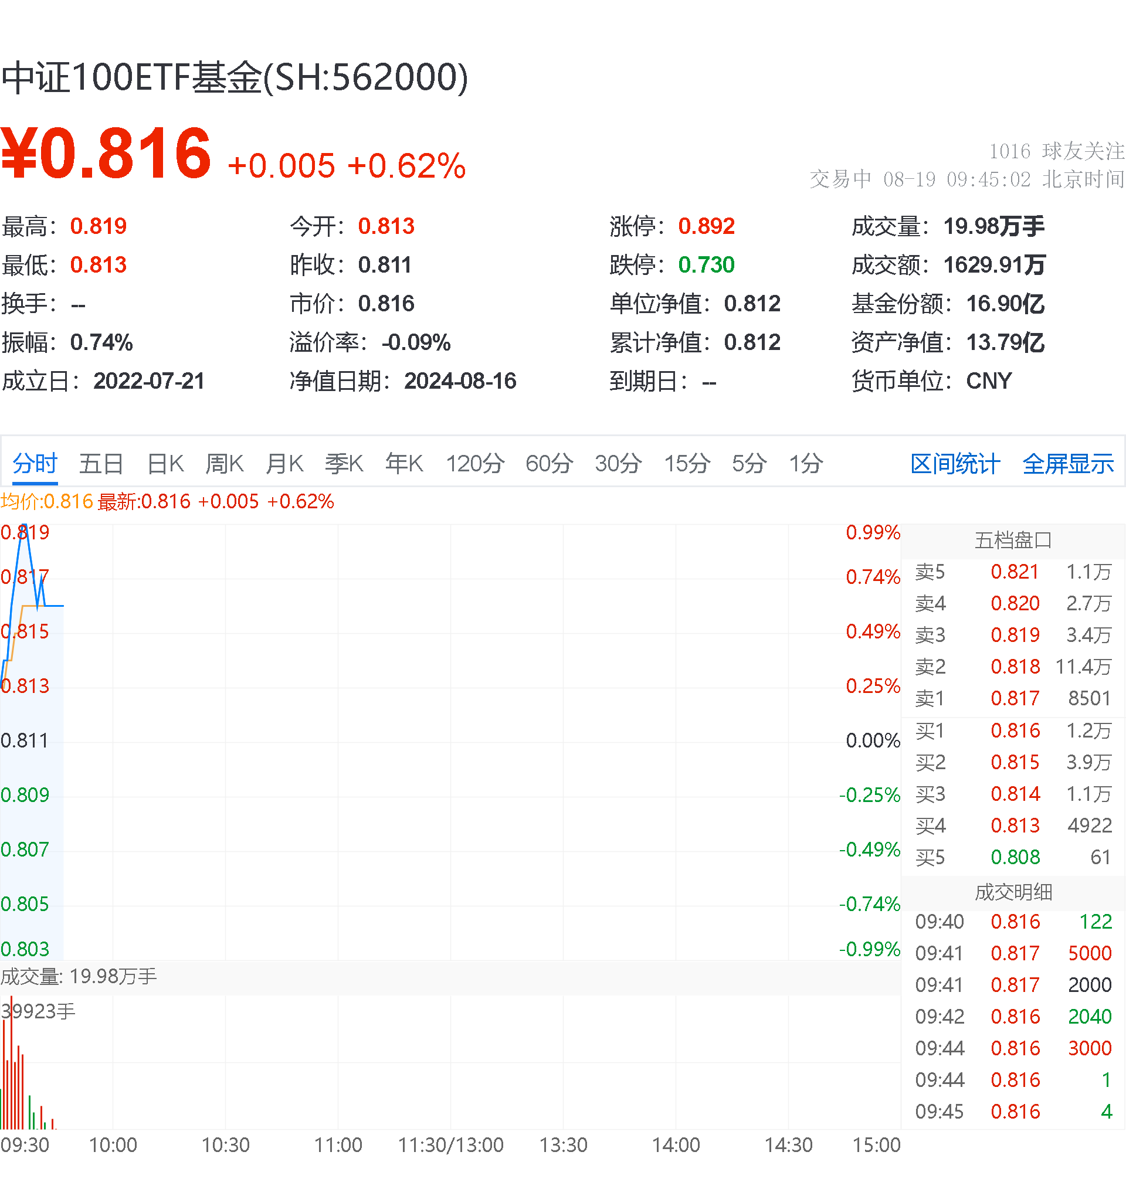Click the 1016 球友关注 follower count

(x=1057, y=151)
